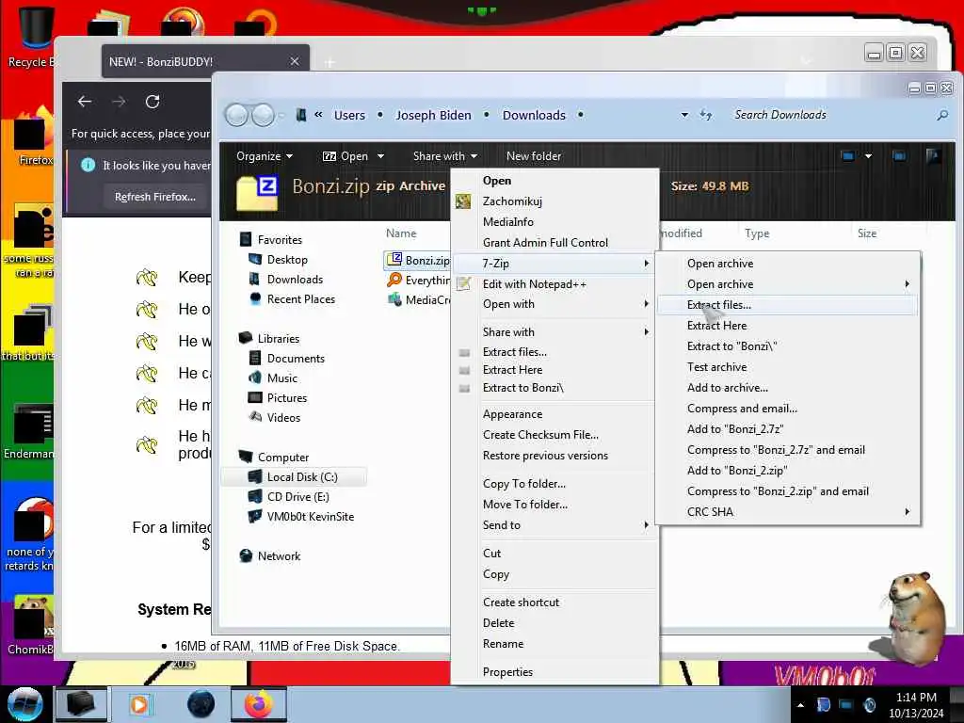Open the ChomikBox desktop icon
Screen dimensions: 964x723
pos(31,626)
